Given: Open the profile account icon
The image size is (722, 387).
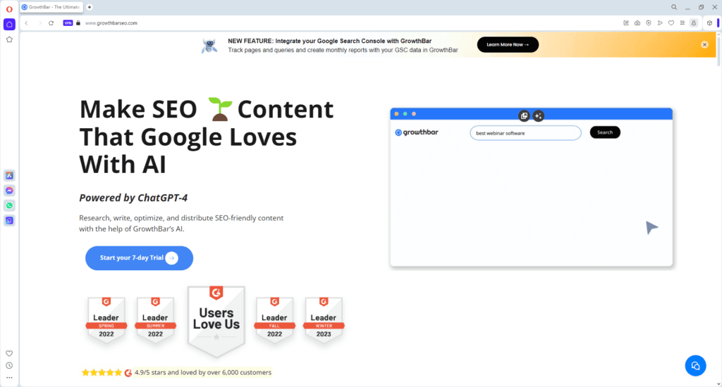Looking at the screenshot, I should click(694, 23).
